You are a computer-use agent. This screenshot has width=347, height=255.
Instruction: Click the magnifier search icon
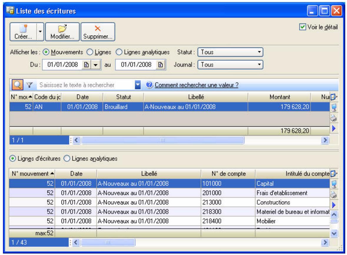(17, 85)
